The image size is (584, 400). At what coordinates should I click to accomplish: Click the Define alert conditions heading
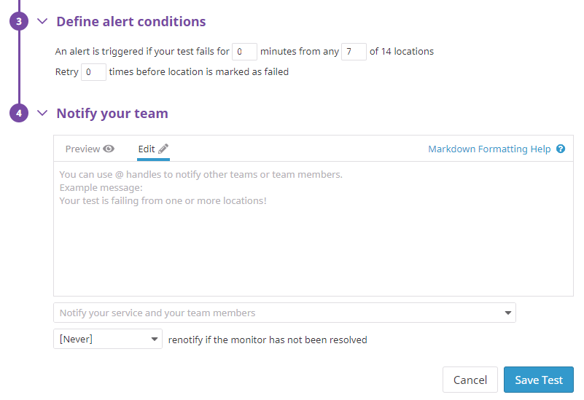131,22
